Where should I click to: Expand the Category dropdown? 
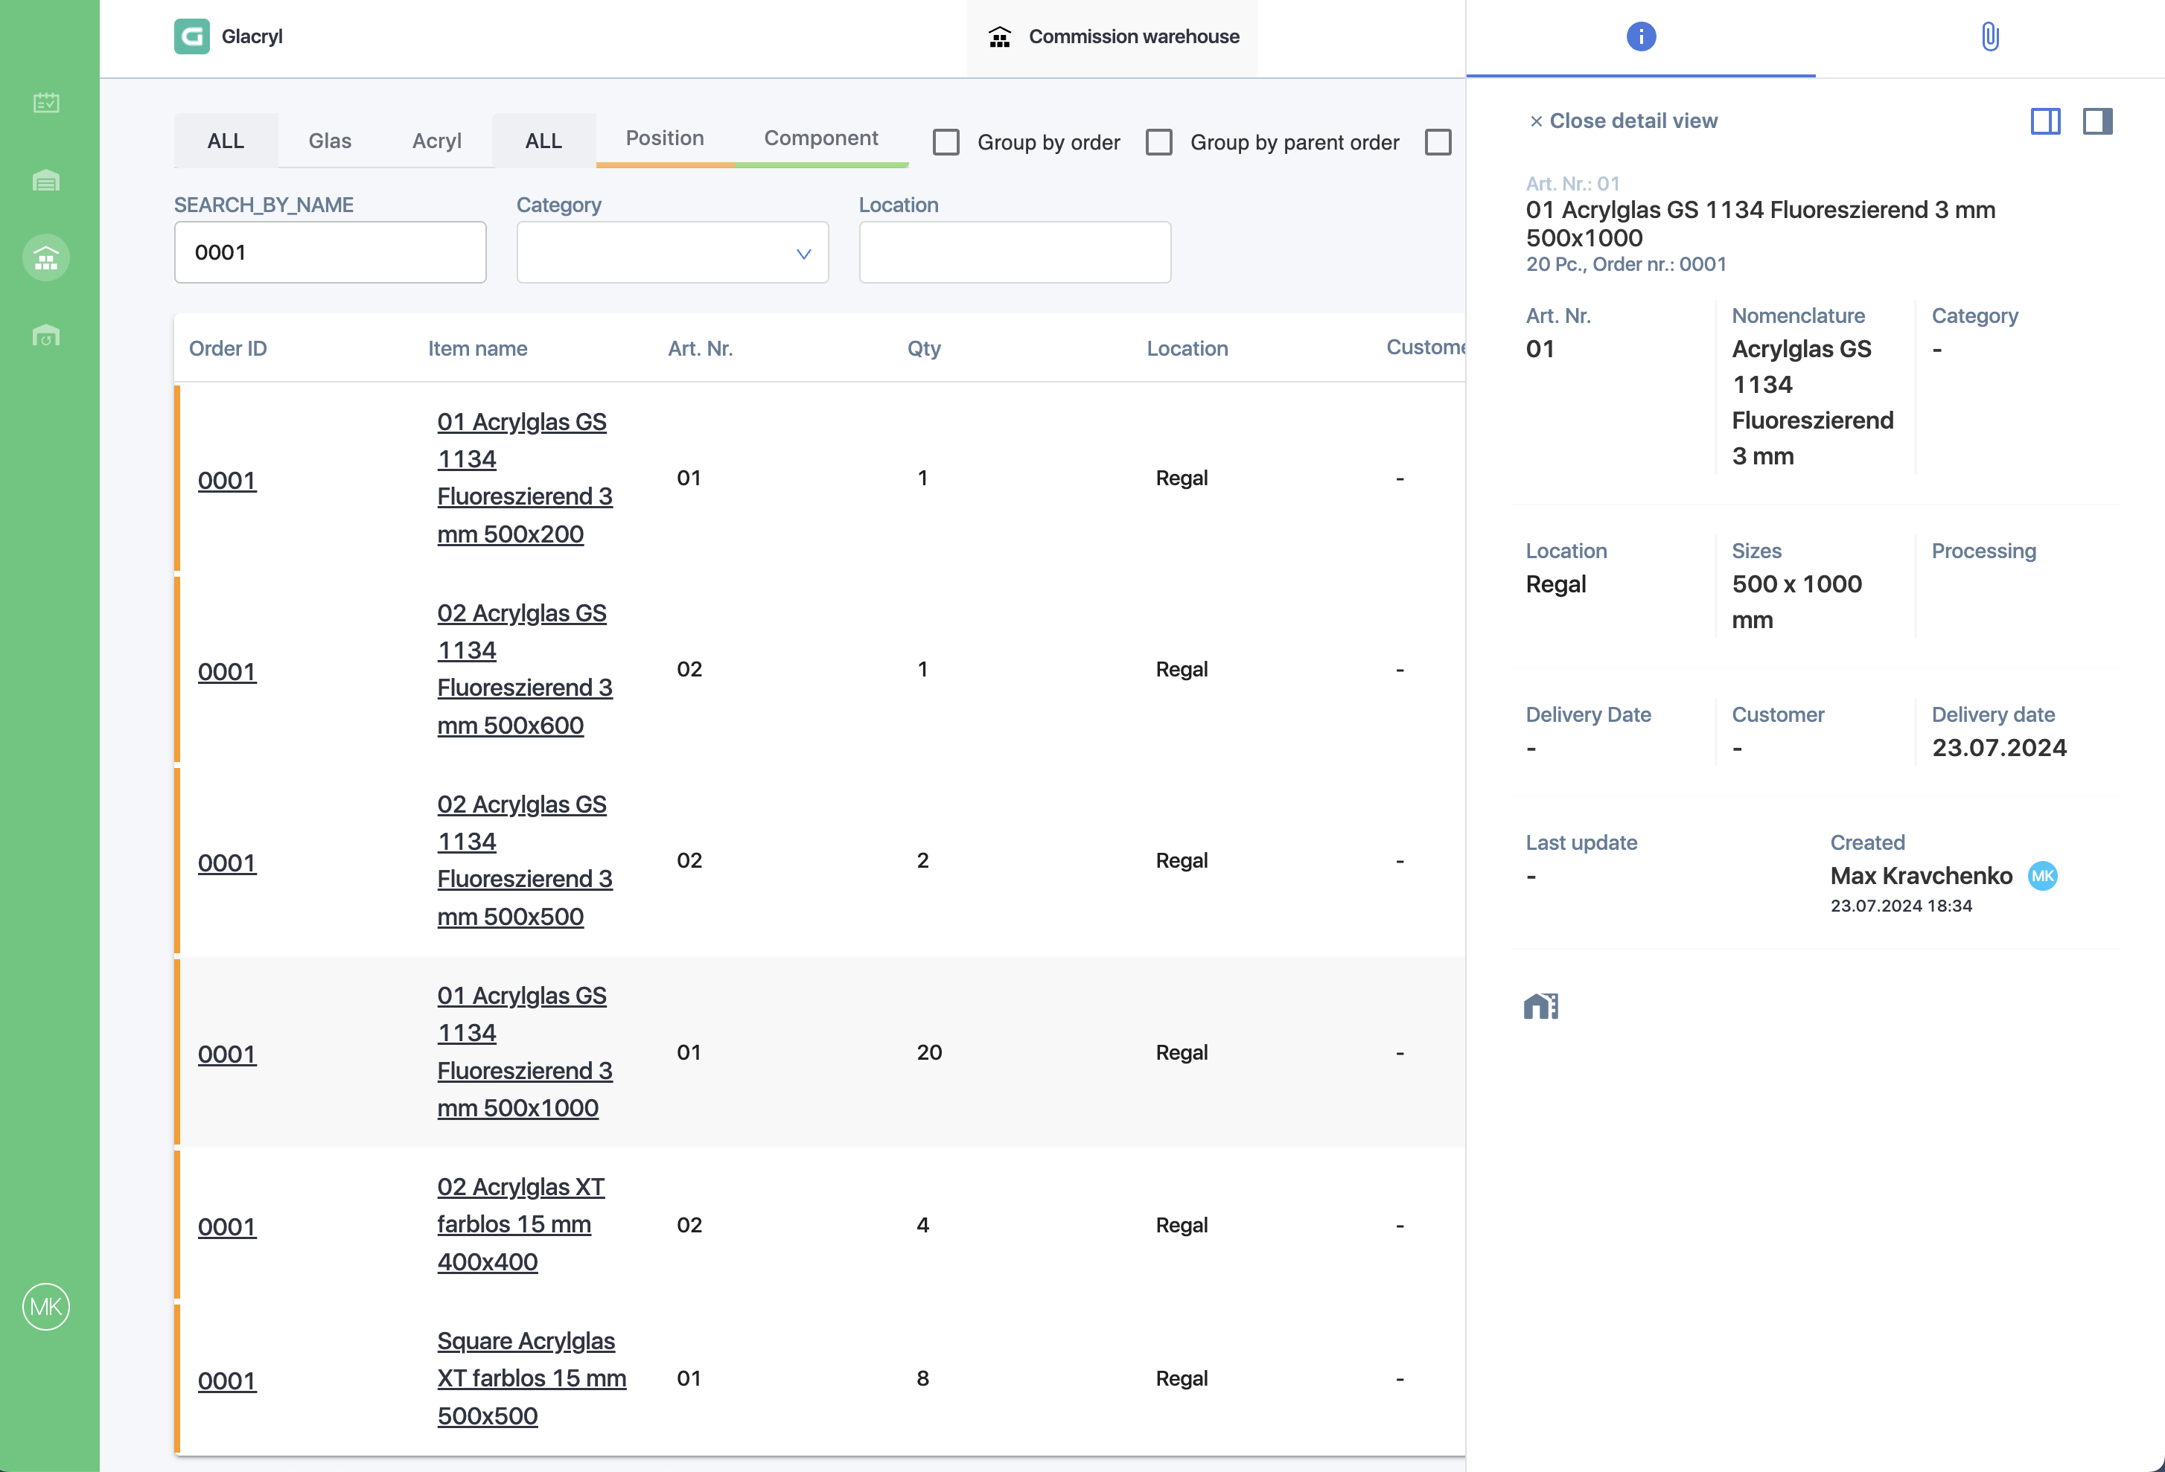pyautogui.click(x=672, y=252)
